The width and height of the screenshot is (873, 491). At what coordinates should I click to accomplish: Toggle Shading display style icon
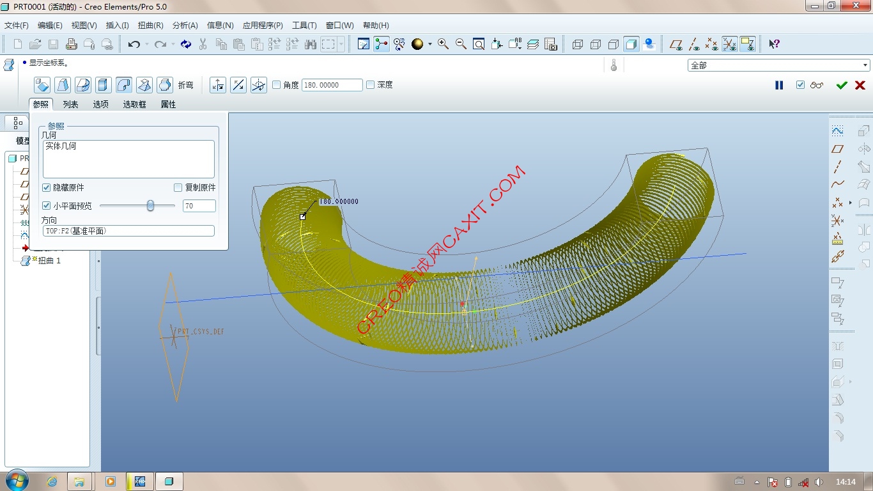coord(631,44)
